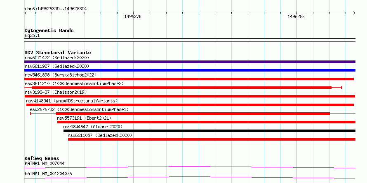Click the 6q25.1 band label
This screenshot has height=183, width=367.
32,36
